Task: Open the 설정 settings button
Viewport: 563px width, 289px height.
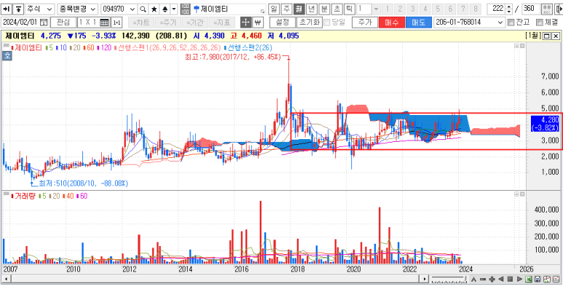Action: [283, 23]
